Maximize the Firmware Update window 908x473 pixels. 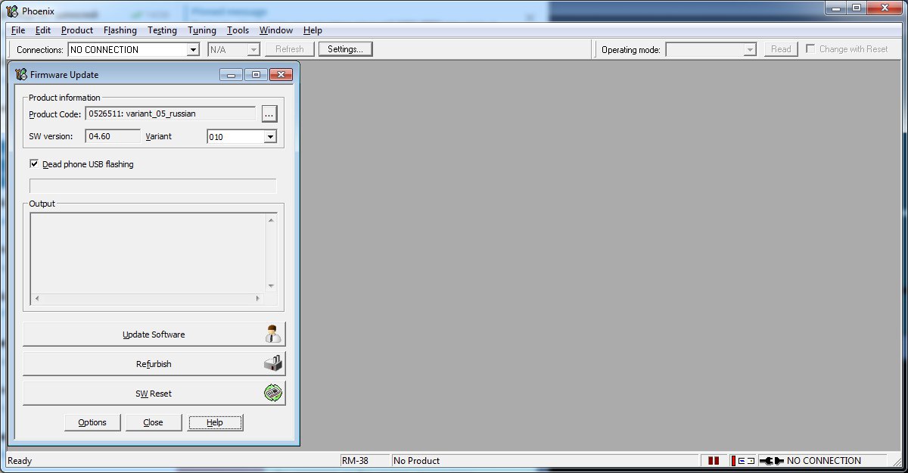(256, 74)
